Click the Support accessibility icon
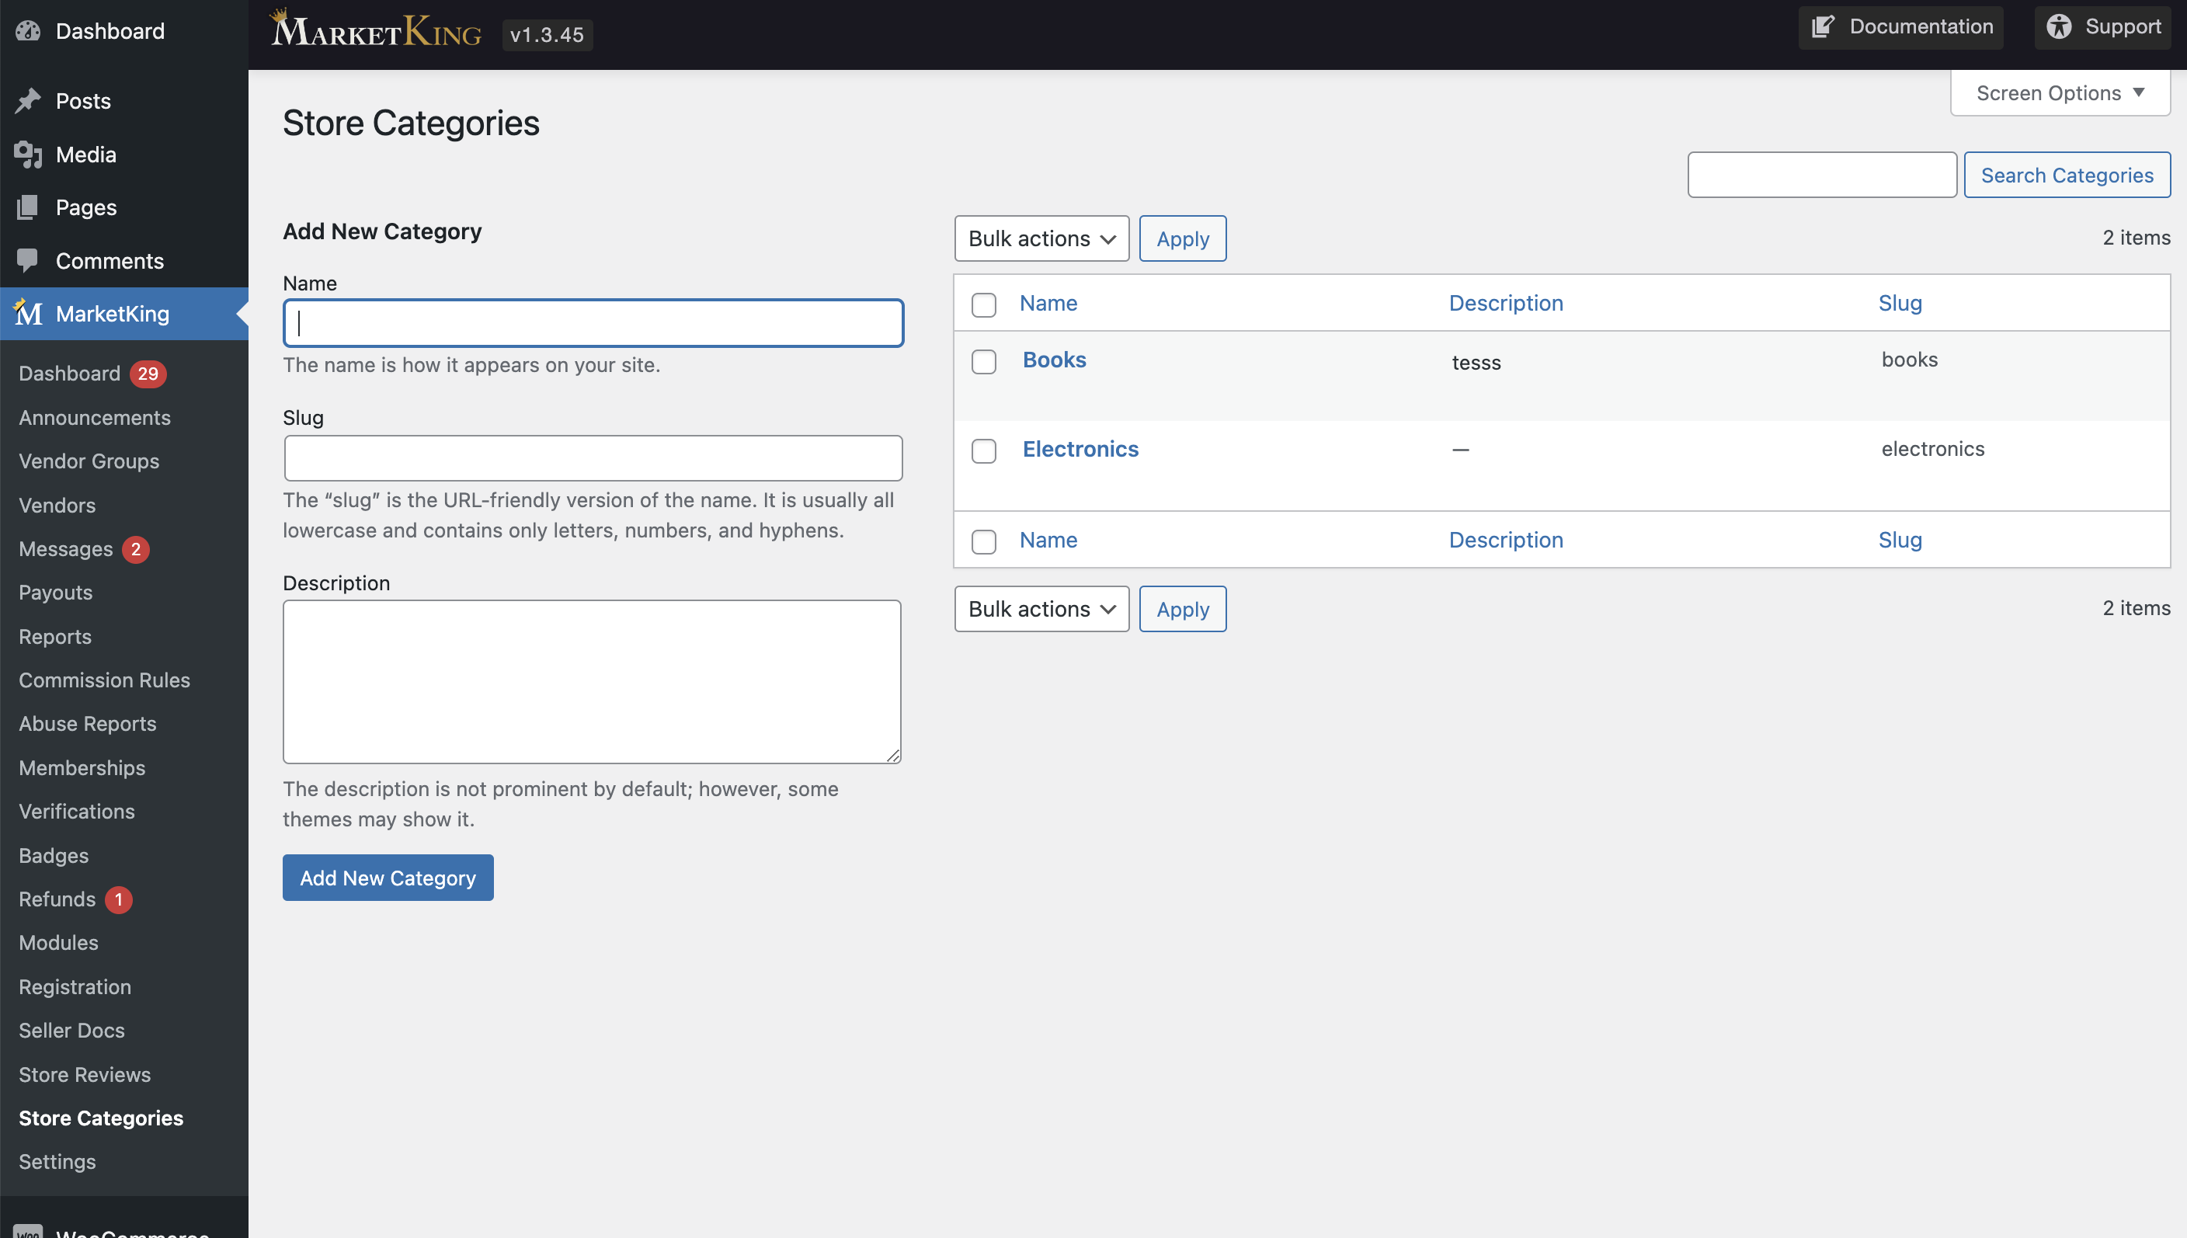The width and height of the screenshot is (2187, 1238). tap(2059, 27)
